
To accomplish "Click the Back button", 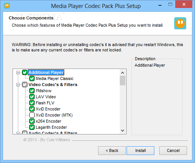I will click(112, 150).
